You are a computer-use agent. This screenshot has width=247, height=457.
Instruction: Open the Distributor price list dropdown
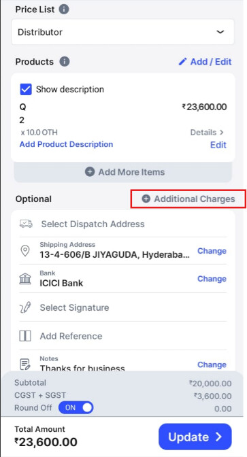point(122,32)
